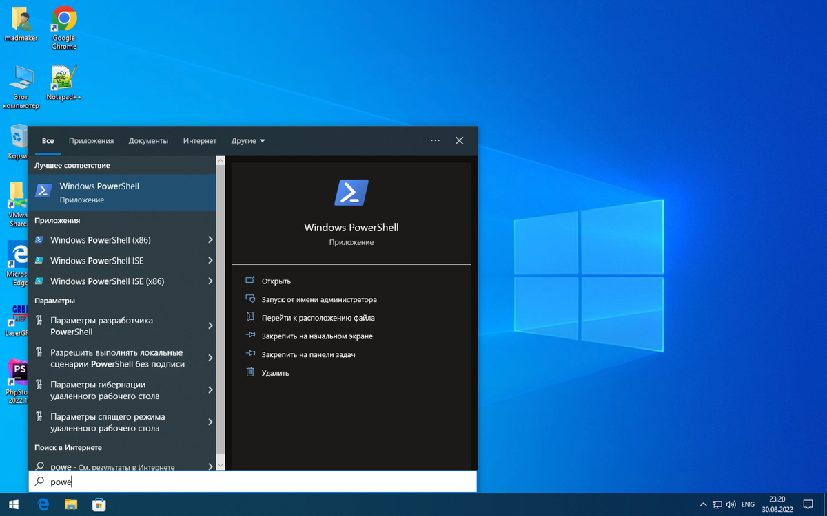The width and height of the screenshot is (827, 516).
Task: Open Microsoft Store from the taskbar
Action: tap(99, 504)
